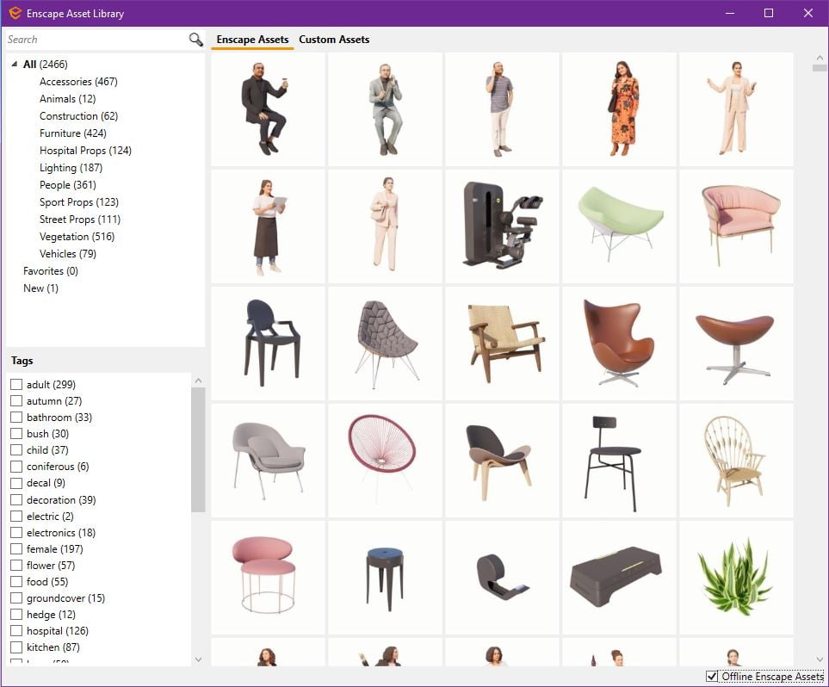
Task: Enable the decoration (39) tag filter
Action: tap(16, 500)
